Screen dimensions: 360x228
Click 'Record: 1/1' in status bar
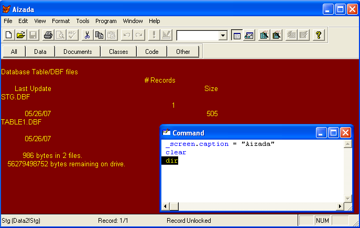point(113,221)
